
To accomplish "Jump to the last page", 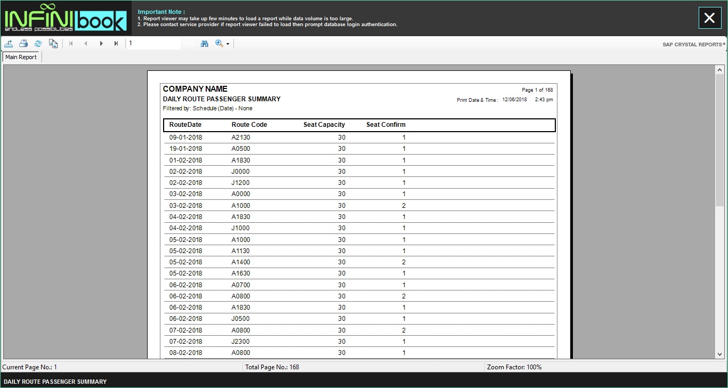I will tap(116, 44).
